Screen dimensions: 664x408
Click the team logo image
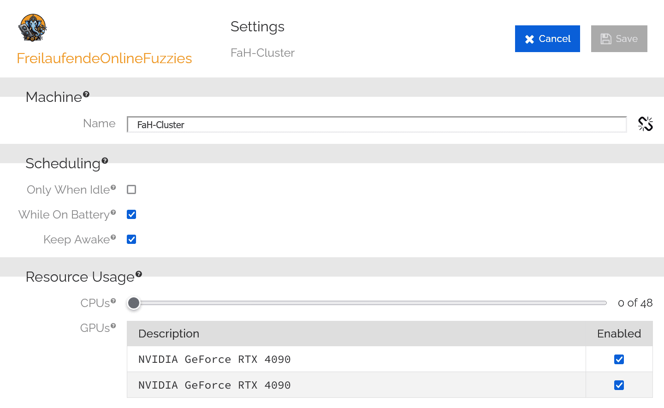pos(32,28)
